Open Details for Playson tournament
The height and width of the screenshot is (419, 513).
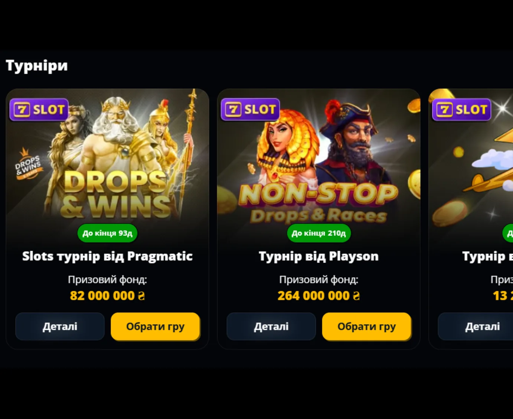tap(271, 327)
